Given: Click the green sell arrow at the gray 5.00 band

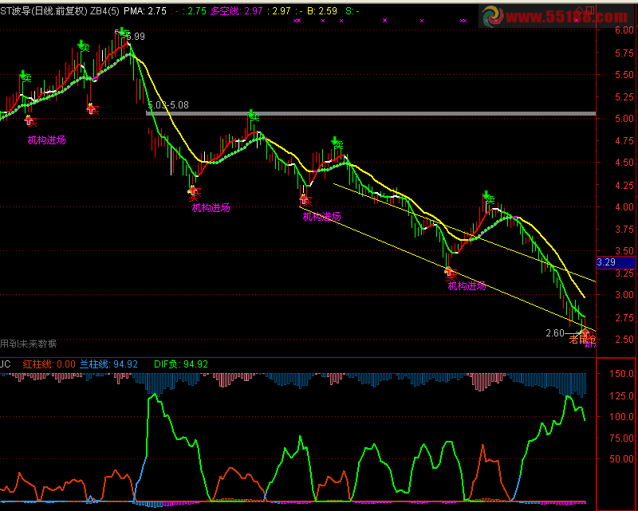Looking at the screenshot, I should 252,116.
